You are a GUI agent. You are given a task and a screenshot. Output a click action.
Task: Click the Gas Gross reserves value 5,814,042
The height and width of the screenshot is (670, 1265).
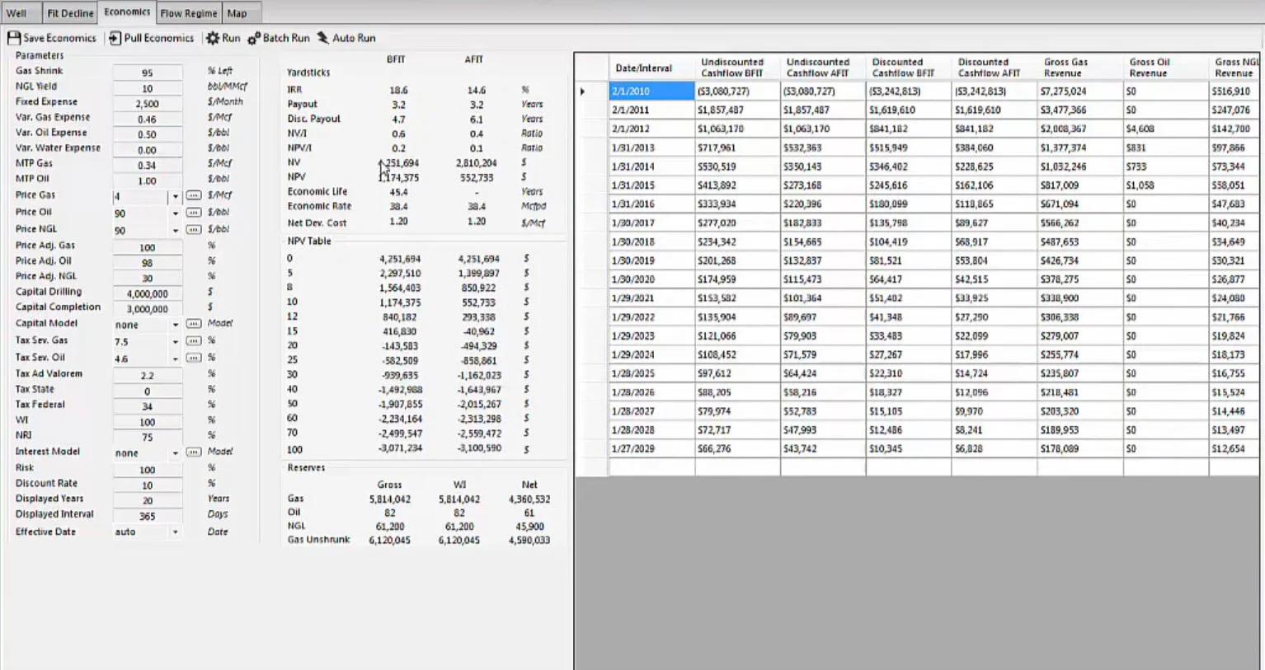pos(390,499)
